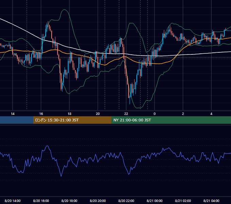Click the 4 hour label on chart axis

(211, 114)
